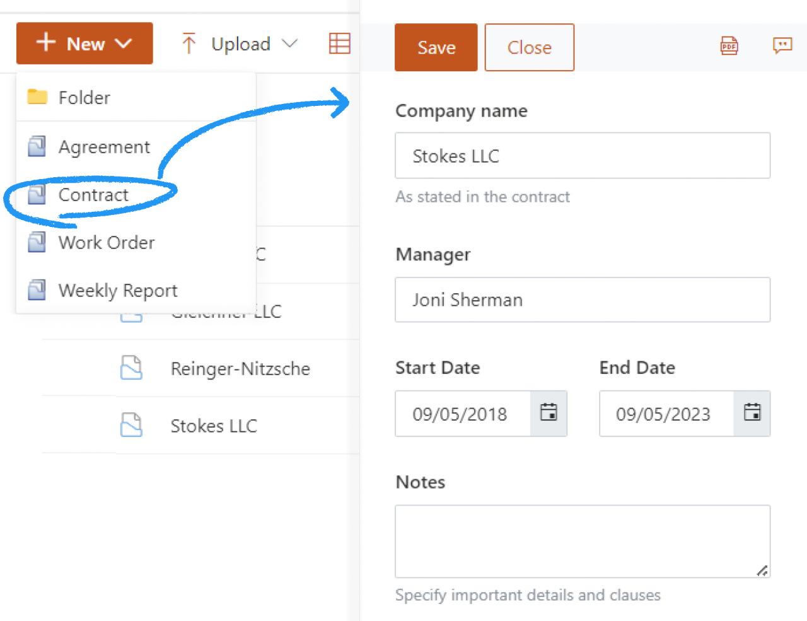807x621 pixels.
Task: Select Contract from the New menu
Action: pos(93,195)
